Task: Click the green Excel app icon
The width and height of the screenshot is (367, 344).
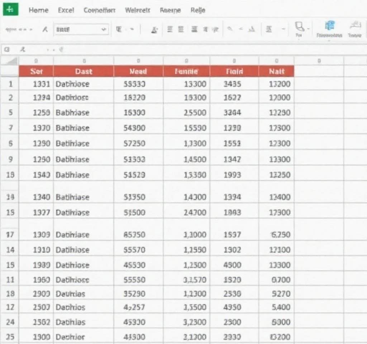Action: (10, 9)
